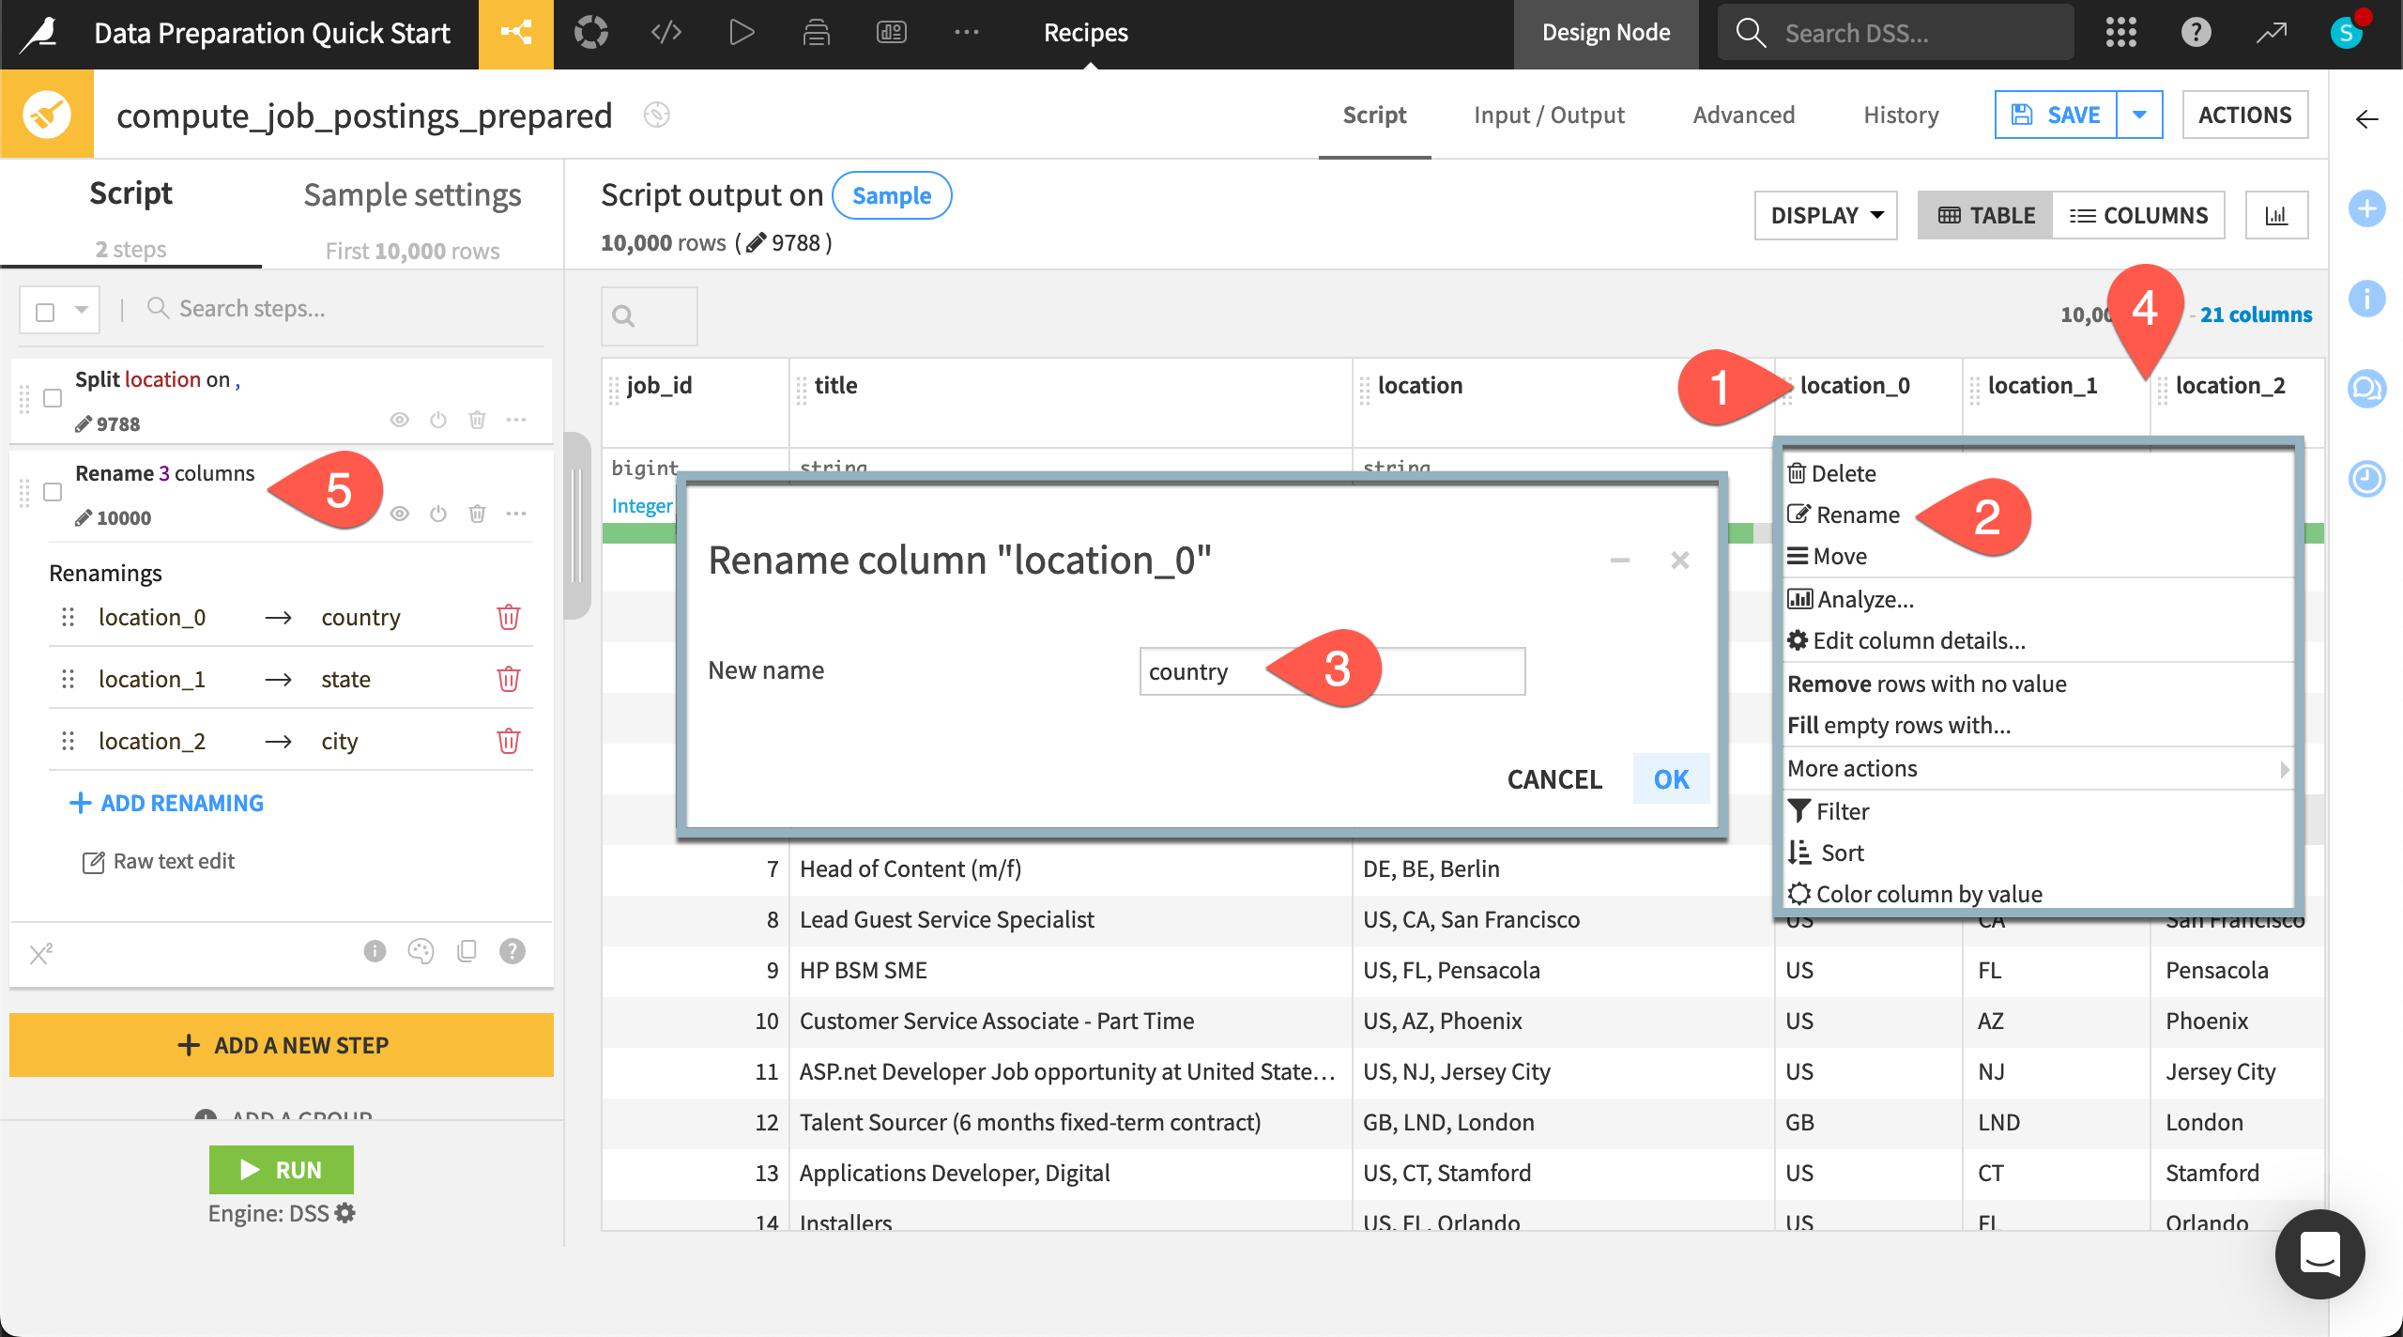Switch to the Input / Output tab
The image size is (2403, 1337).
point(1549,115)
